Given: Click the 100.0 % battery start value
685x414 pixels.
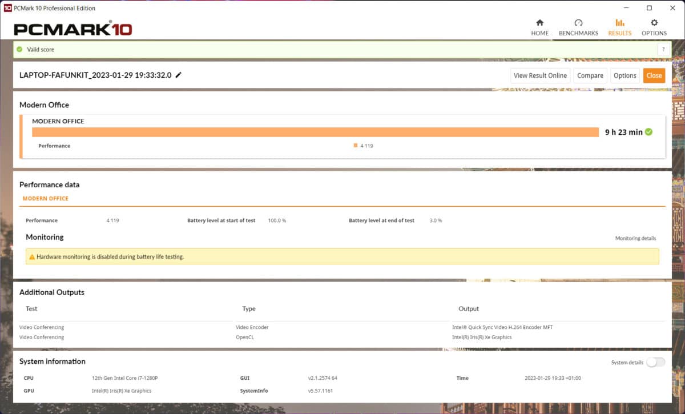Looking at the screenshot, I should (x=277, y=220).
